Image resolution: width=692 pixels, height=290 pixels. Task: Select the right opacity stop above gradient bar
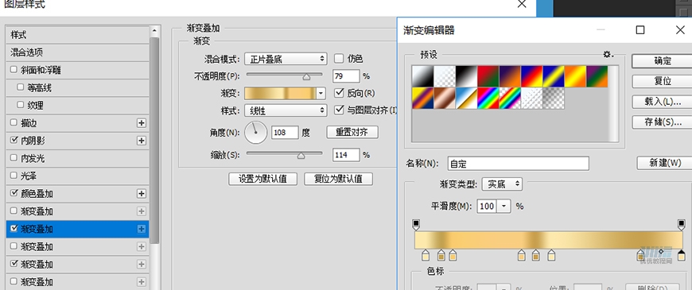(682, 225)
